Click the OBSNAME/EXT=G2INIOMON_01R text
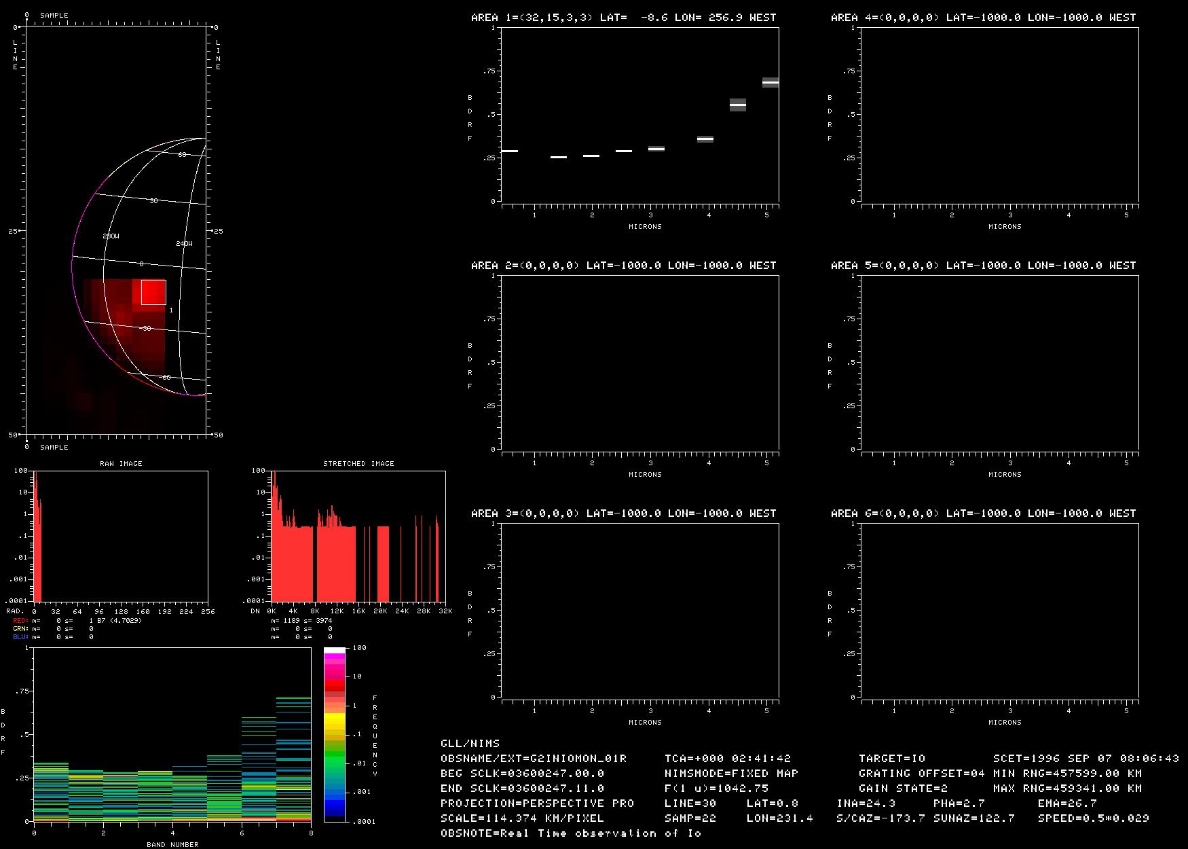 533,758
